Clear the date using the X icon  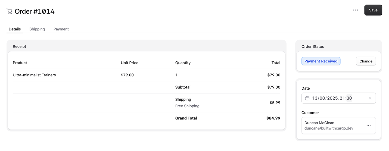coord(370,98)
